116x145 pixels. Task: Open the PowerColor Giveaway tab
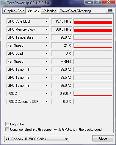click(x=75, y=11)
